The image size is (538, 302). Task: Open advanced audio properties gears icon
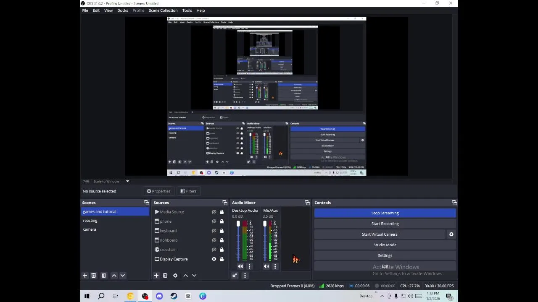[x=235, y=276]
